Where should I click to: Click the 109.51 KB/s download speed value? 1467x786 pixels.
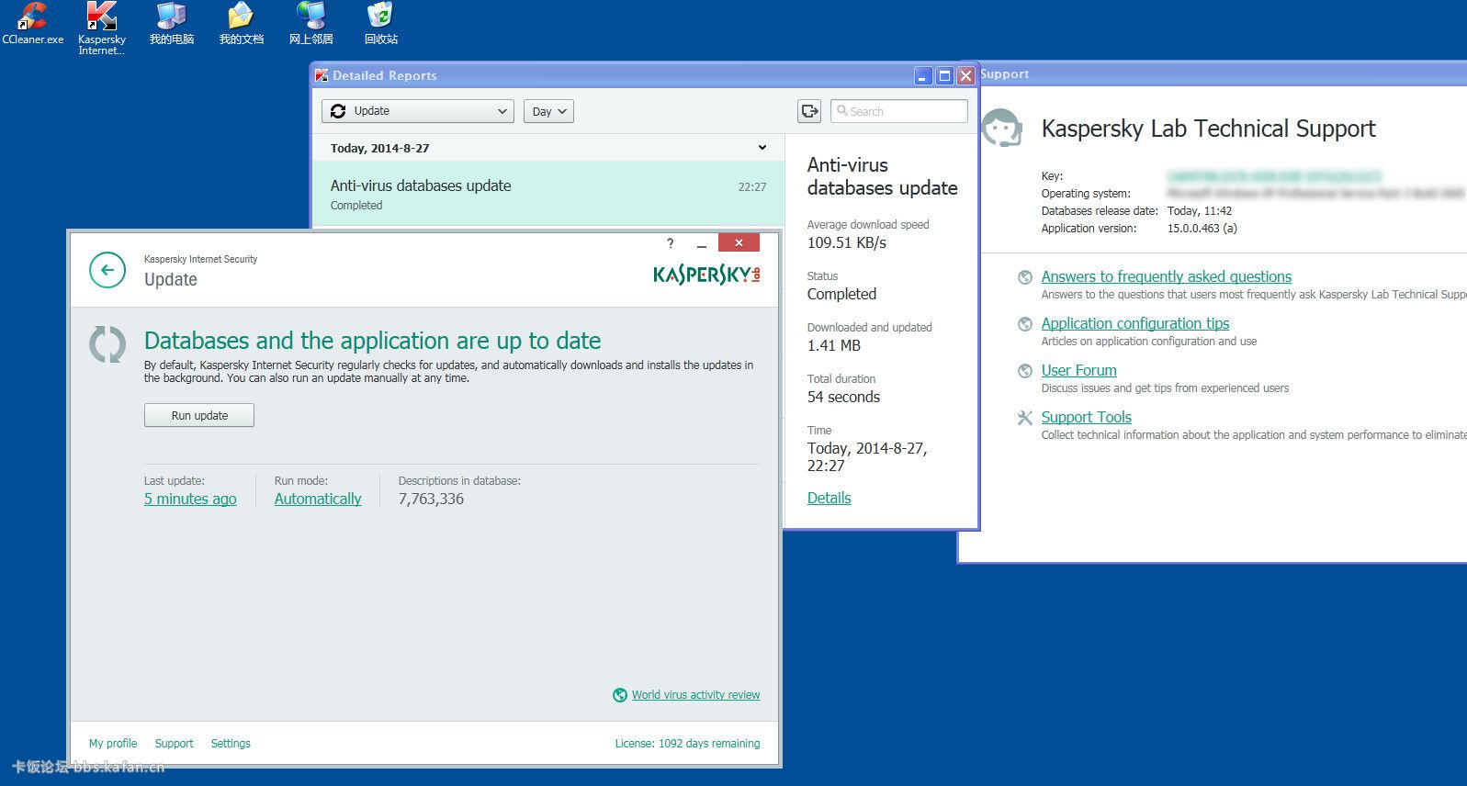pos(847,242)
